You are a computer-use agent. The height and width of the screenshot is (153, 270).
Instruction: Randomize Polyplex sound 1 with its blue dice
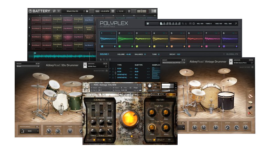click(102, 46)
